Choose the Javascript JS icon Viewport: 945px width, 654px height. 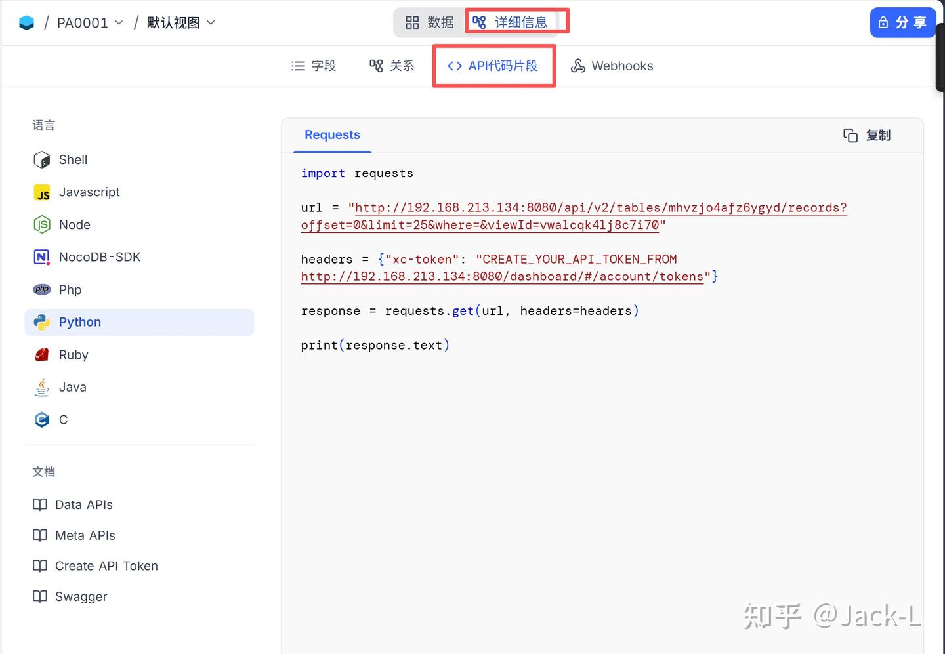pyautogui.click(x=41, y=193)
